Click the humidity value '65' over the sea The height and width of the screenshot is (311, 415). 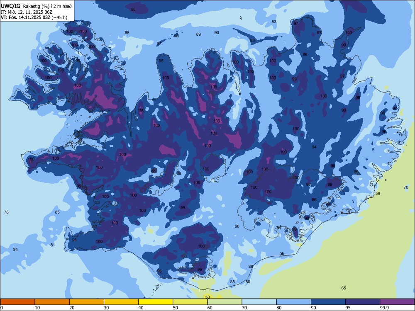coord(344,288)
